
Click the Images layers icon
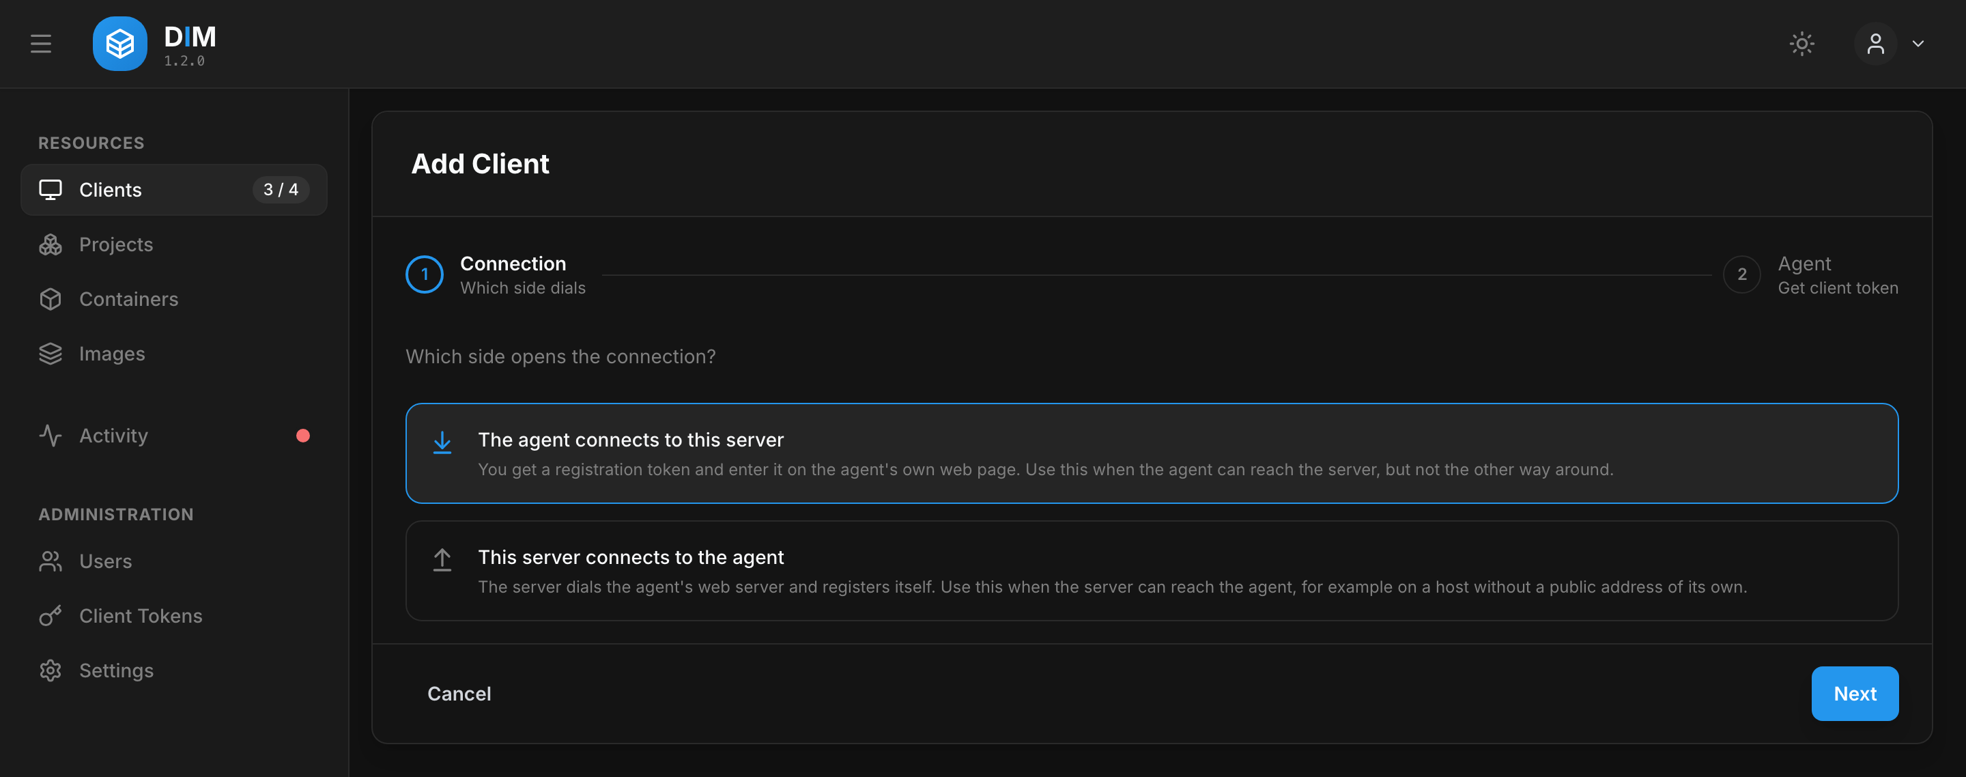[x=51, y=354]
